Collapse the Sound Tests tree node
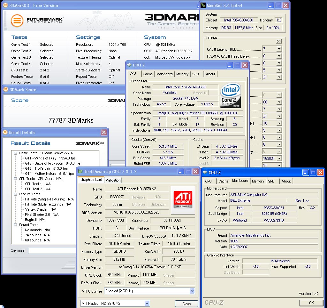This screenshot has height=308, width=327. pyautogui.click(x=15, y=225)
